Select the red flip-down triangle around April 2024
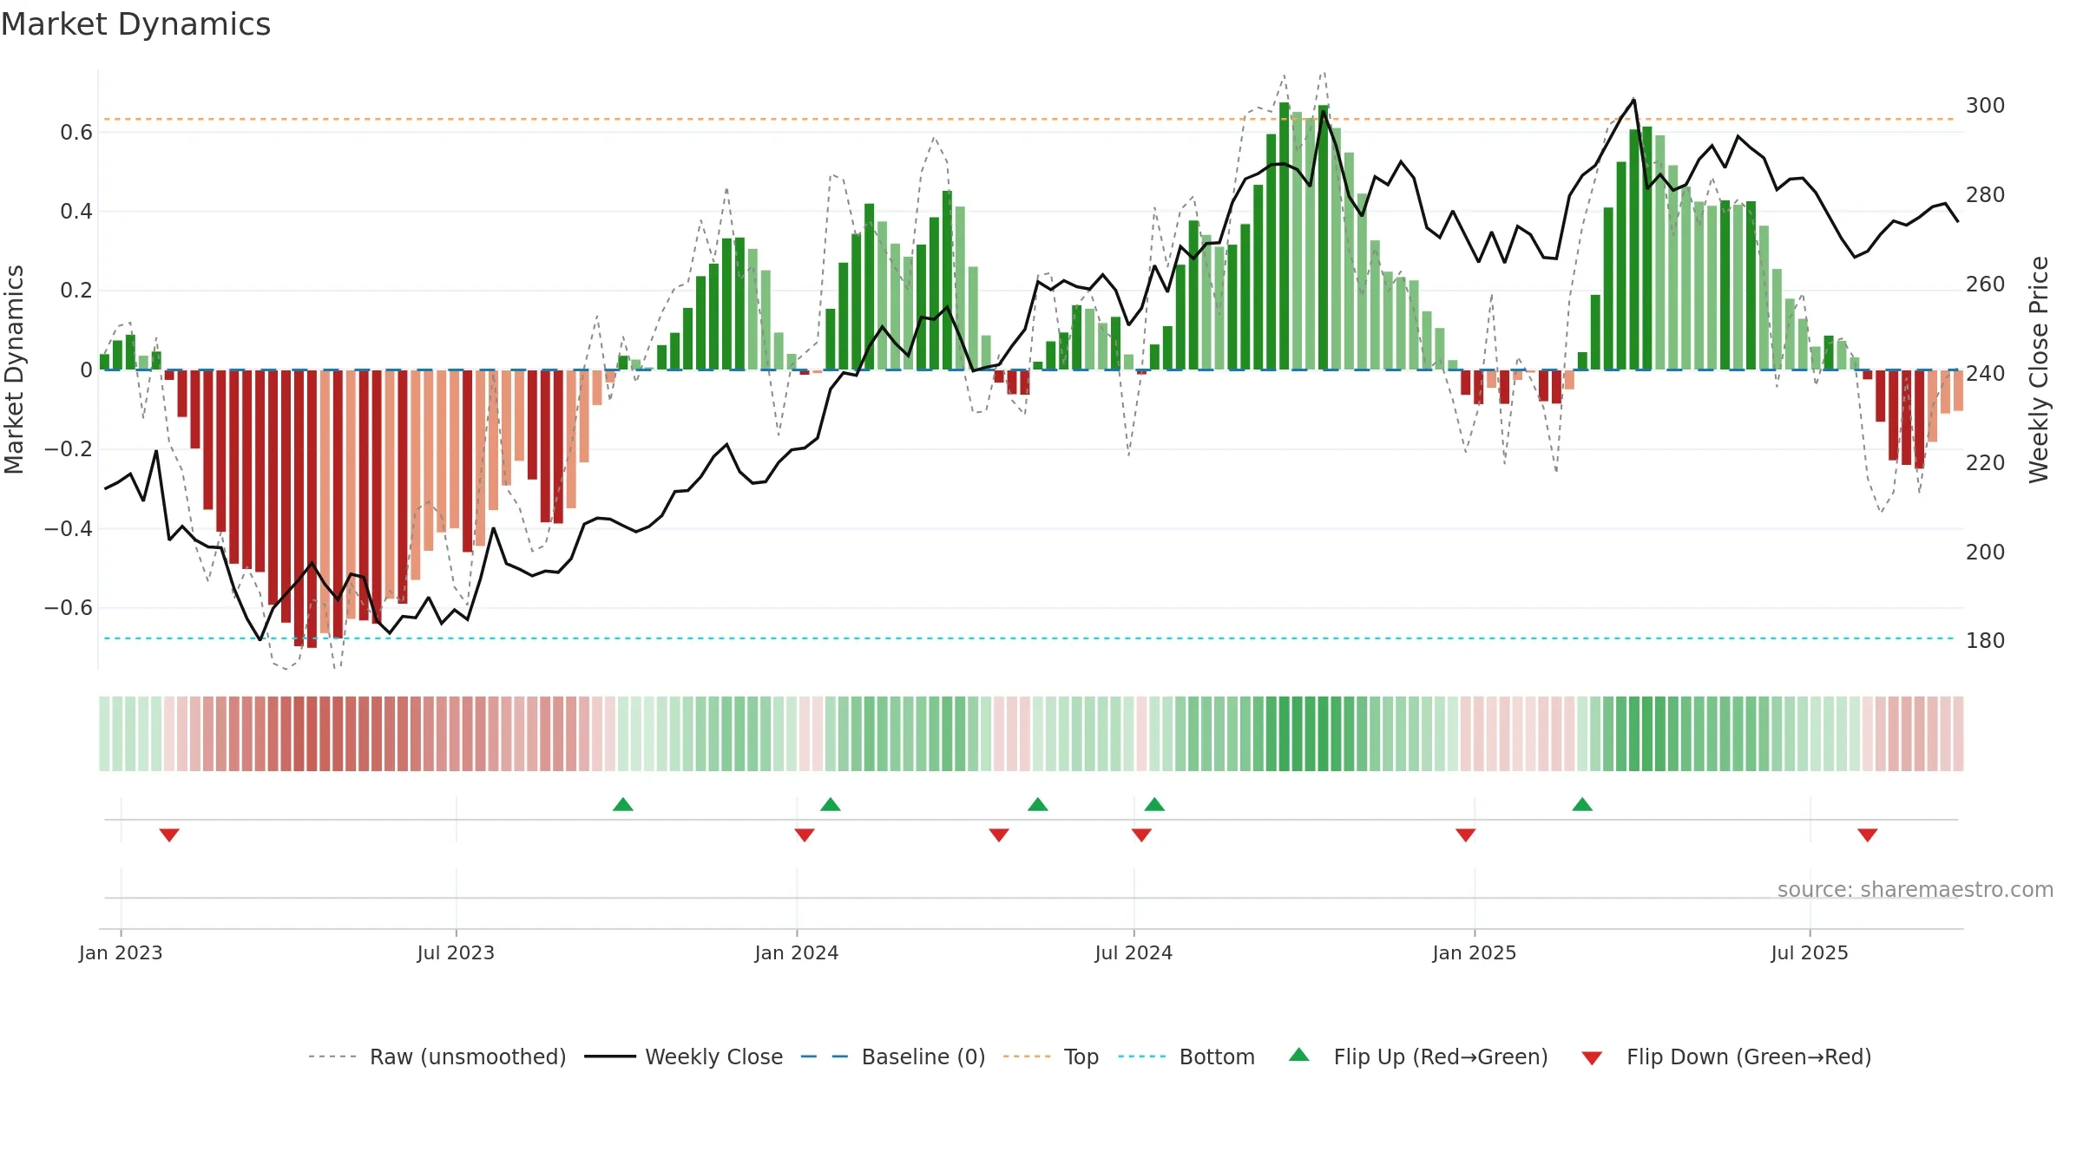Image resolution: width=2083 pixels, height=1171 pixels. pyautogui.click(x=999, y=835)
